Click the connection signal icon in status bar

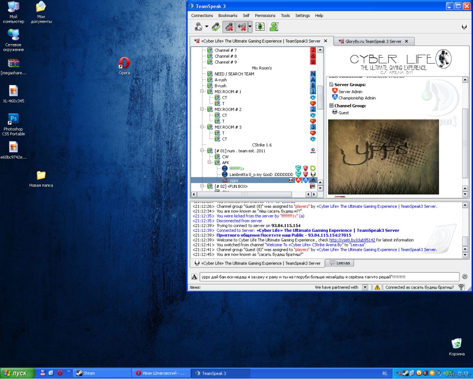(x=461, y=287)
